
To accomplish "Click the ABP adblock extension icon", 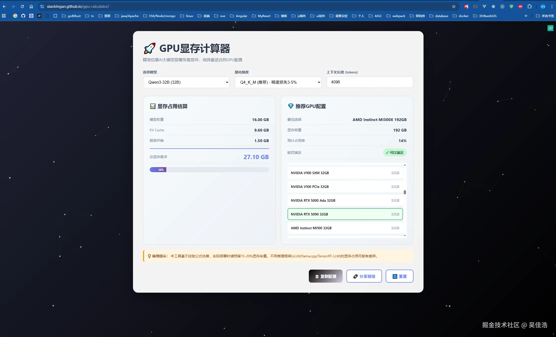I will pos(520,7).
